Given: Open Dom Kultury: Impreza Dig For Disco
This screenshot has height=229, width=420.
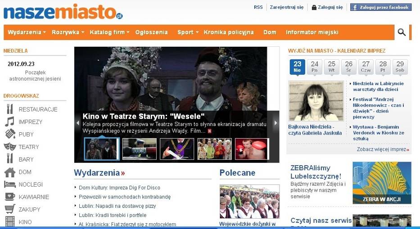Looking at the screenshot, I should coord(119,188).
